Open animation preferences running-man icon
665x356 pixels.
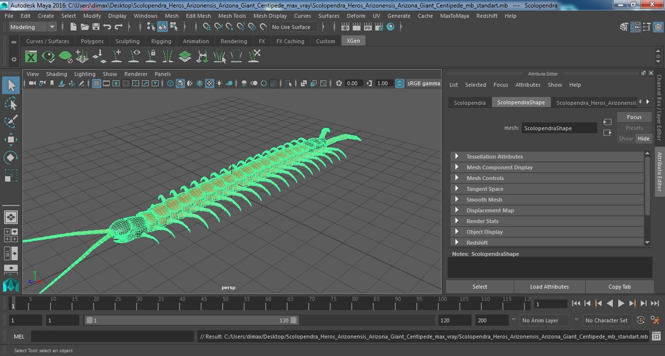click(655, 320)
